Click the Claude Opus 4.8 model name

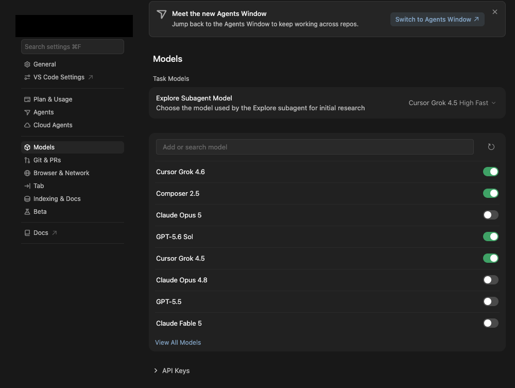pyautogui.click(x=182, y=280)
